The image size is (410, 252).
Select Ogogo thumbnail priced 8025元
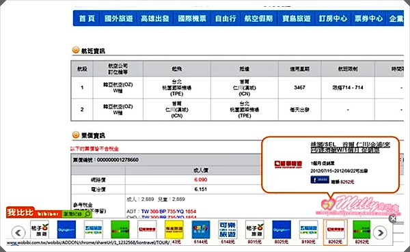[282, 229]
